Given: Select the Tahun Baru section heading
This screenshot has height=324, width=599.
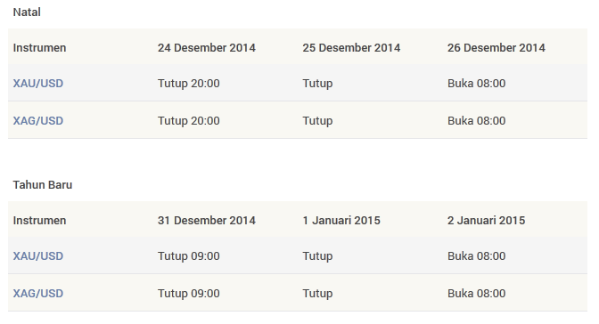Looking at the screenshot, I should (x=43, y=185).
